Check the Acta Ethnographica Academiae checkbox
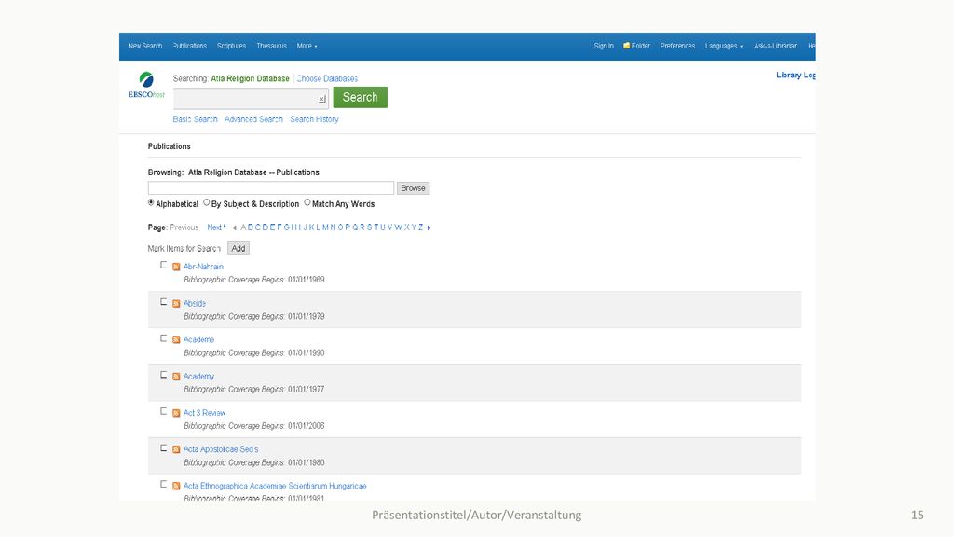The width and height of the screenshot is (954, 537). coord(163,484)
